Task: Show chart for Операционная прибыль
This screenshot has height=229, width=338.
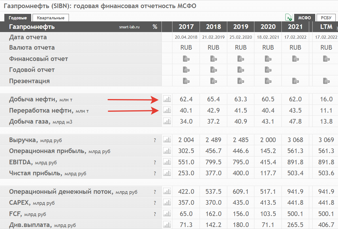Action: point(167,151)
